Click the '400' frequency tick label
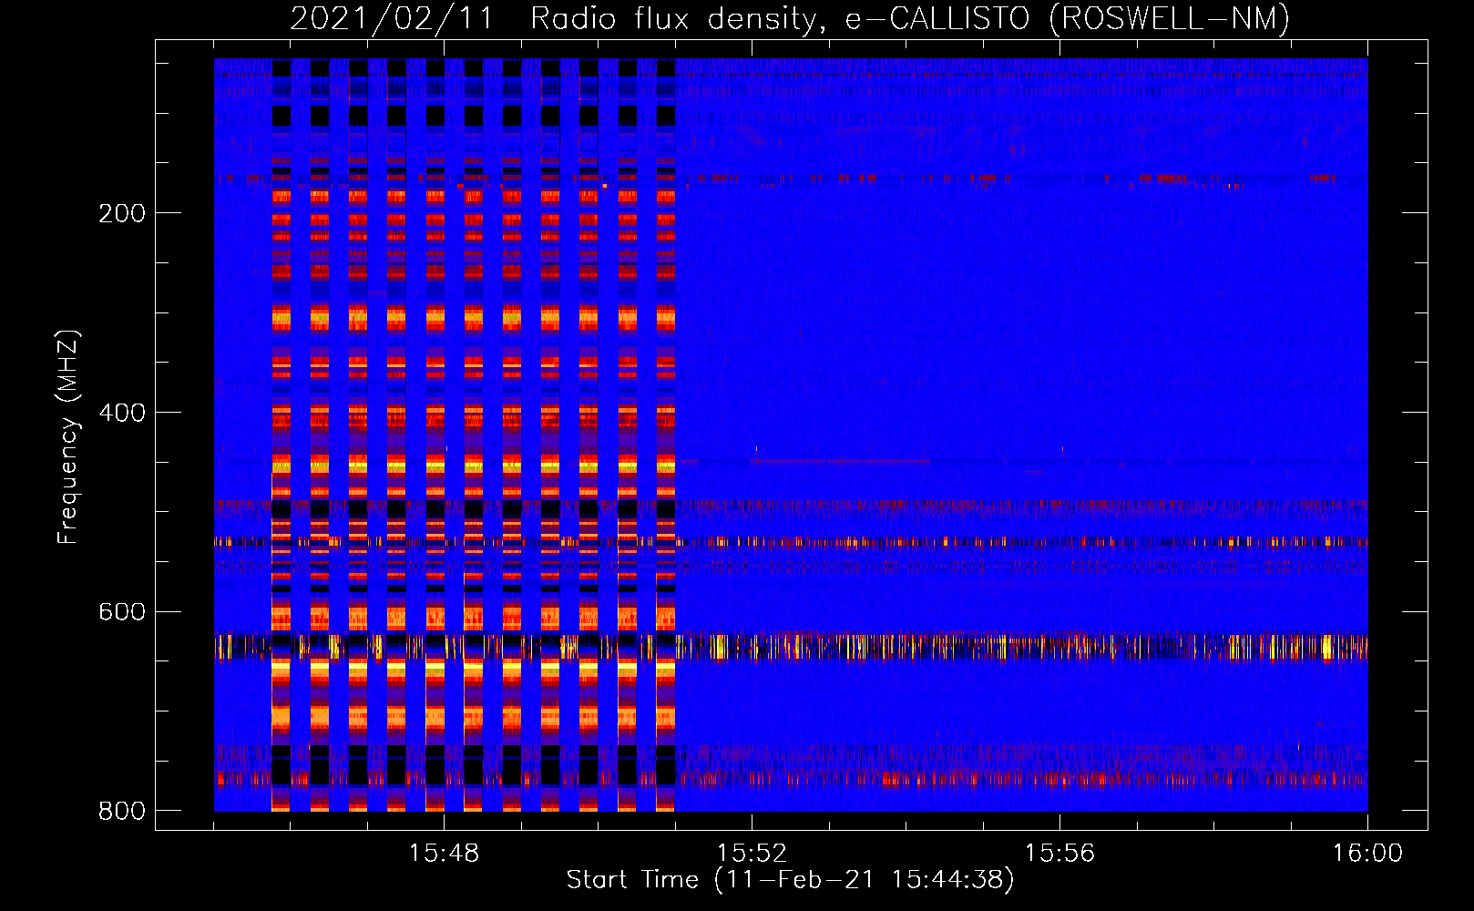The image size is (1474, 911). 122,413
